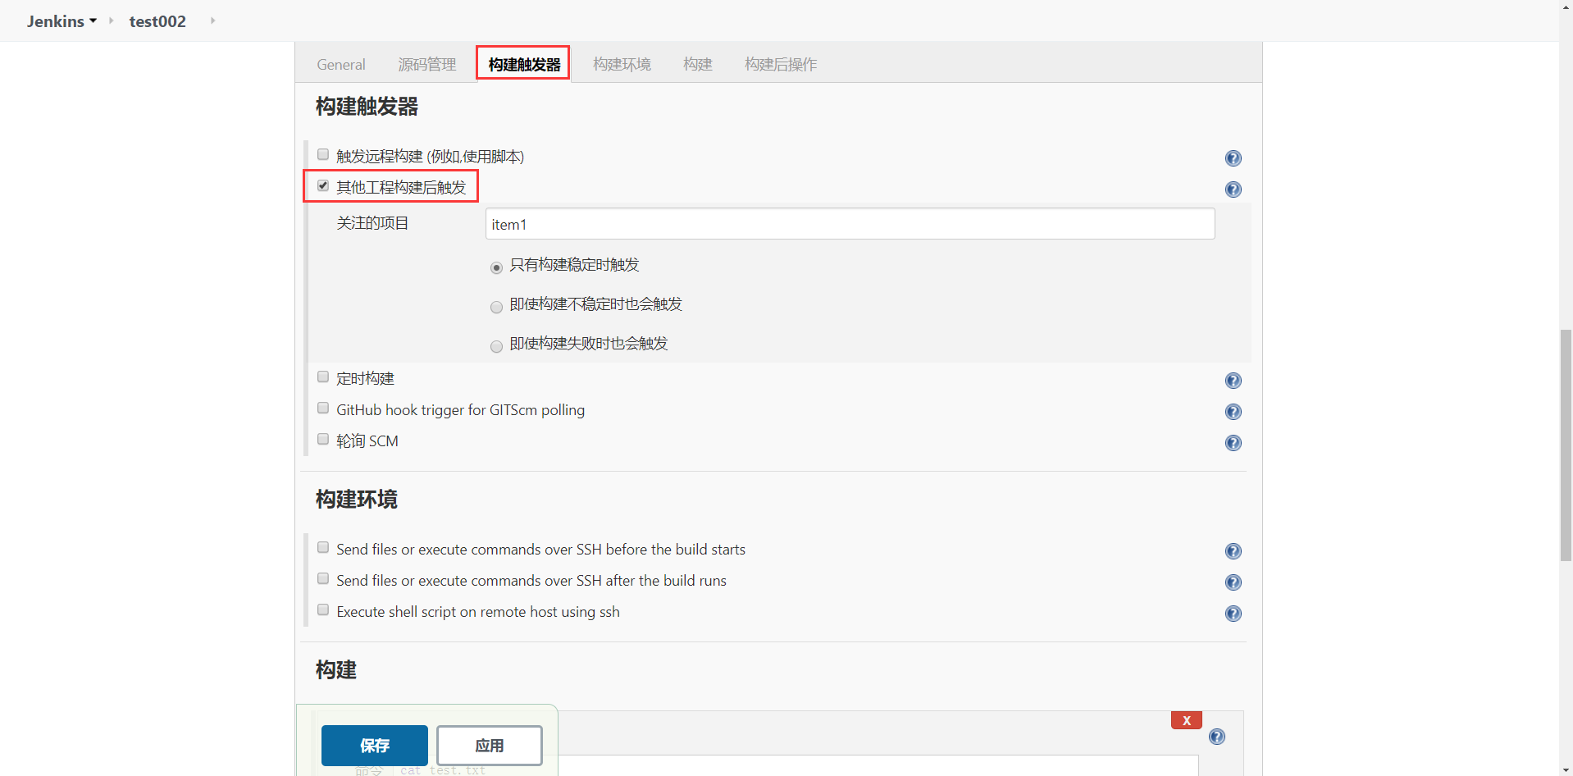Click the scrollbar down arrow

tap(1566, 769)
